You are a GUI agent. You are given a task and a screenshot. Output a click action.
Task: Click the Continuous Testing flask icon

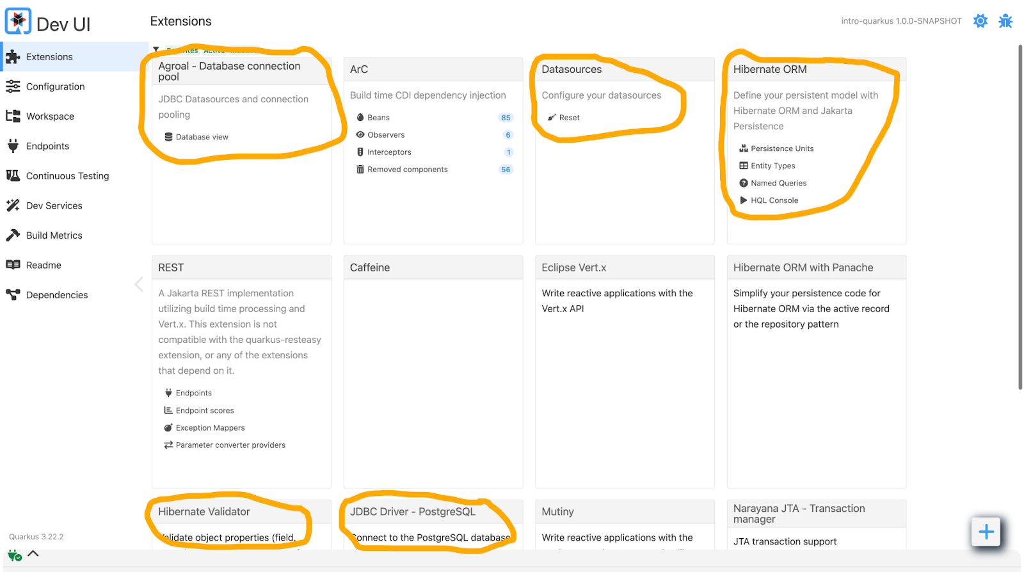pos(13,176)
